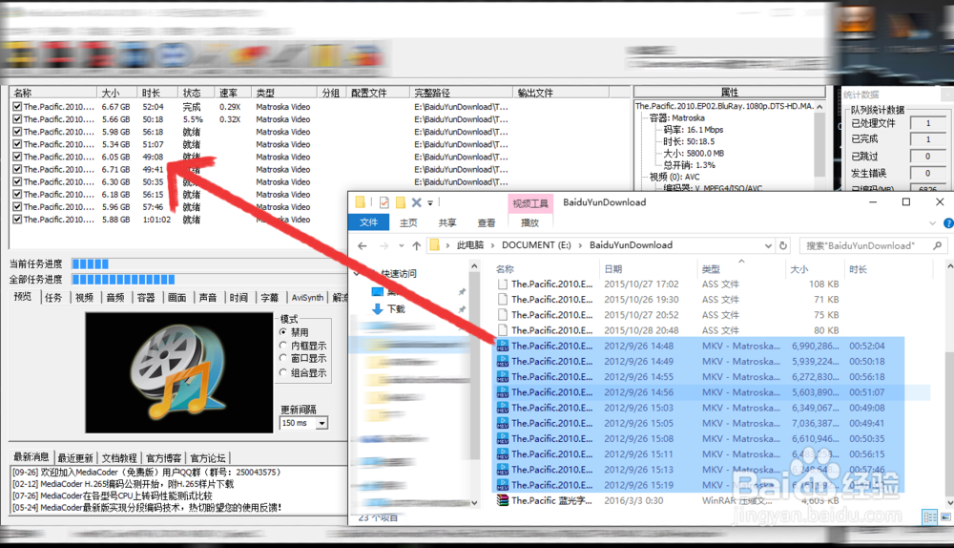Sort MediaCoder's queue by the 时长 column header

(x=157, y=93)
